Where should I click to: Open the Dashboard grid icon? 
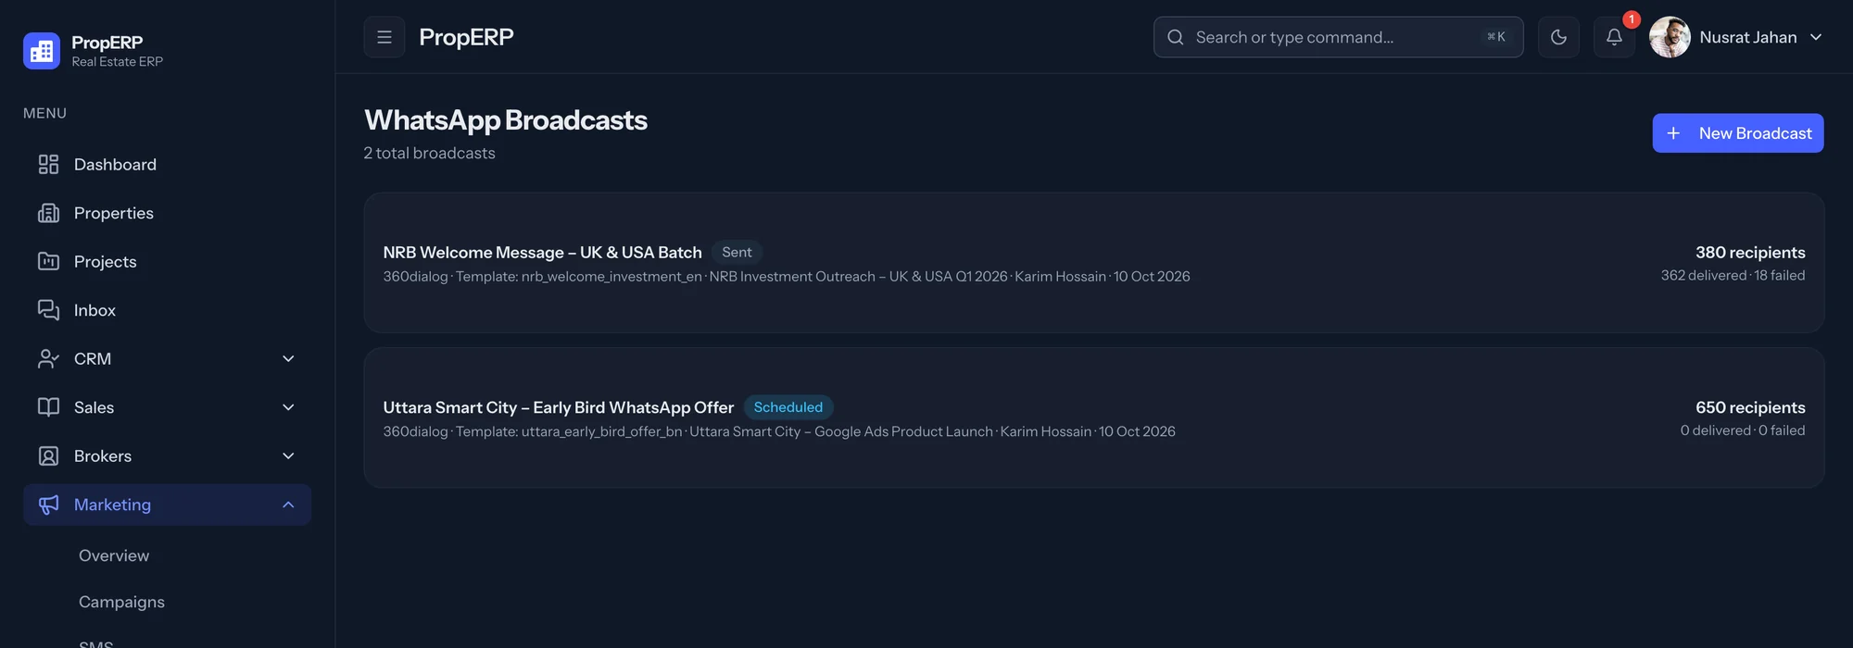tap(48, 165)
